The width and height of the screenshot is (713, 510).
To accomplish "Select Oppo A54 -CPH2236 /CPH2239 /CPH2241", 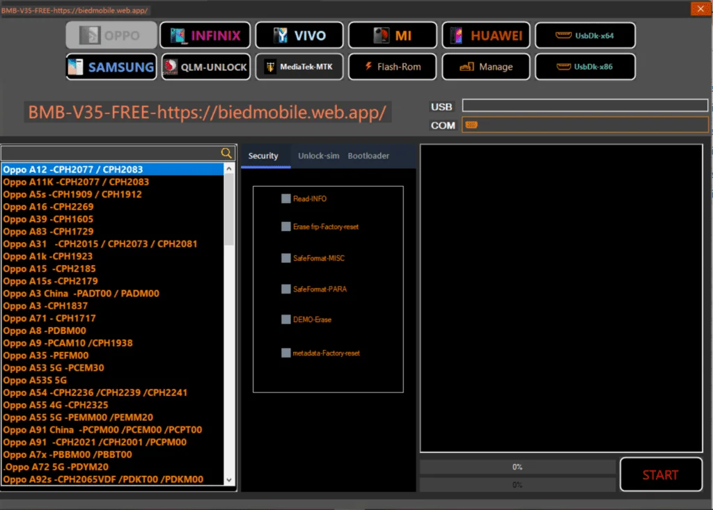I will click(113, 392).
